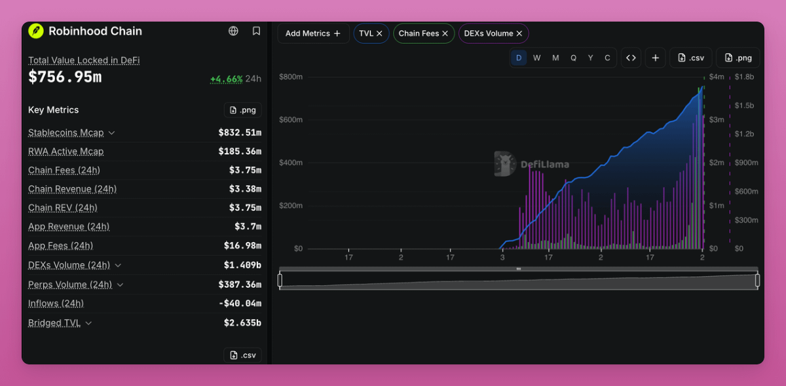Click the $185.36m RWA Active Mcap value
The height and width of the screenshot is (386, 786).
[240, 151]
